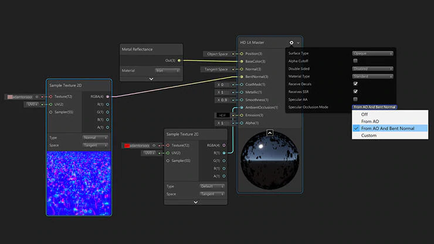Select the HD Lit Master node title
Screen dimensions: 434x244
252,43
